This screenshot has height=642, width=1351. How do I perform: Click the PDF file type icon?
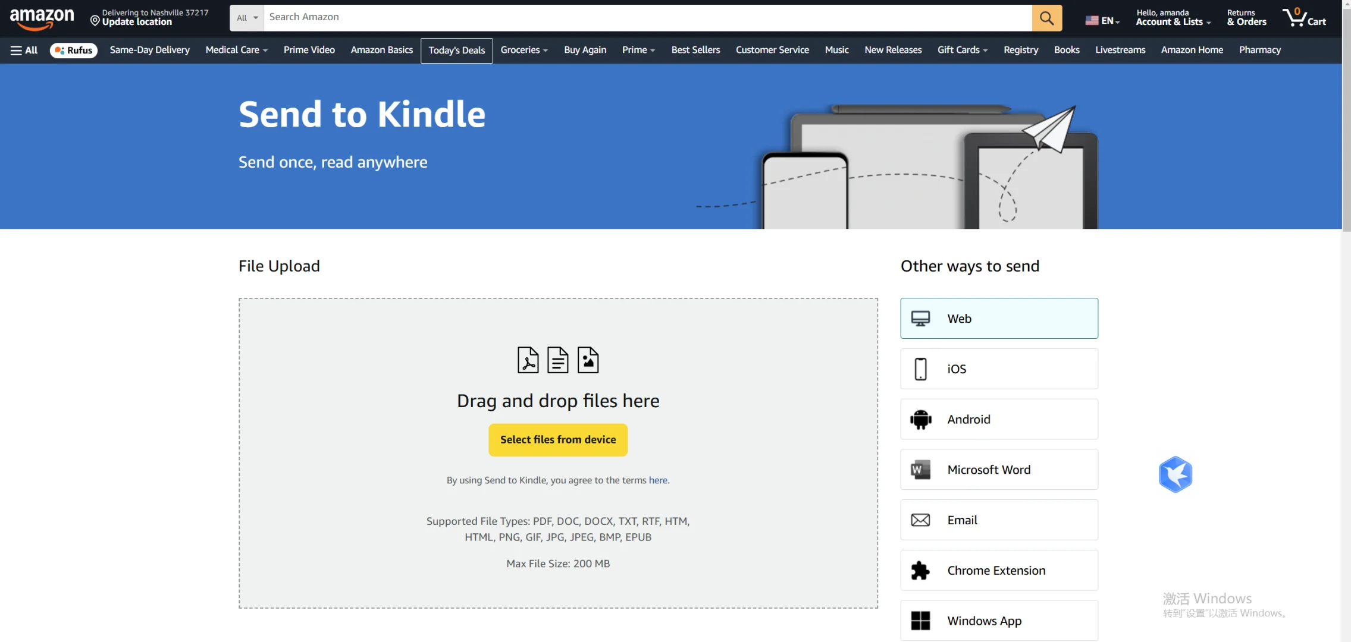click(x=528, y=360)
